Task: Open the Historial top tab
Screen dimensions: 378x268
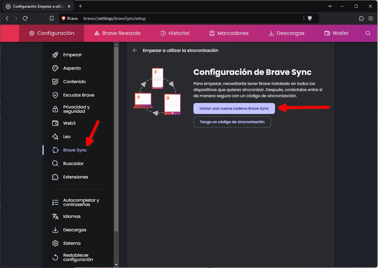Action: 175,33
